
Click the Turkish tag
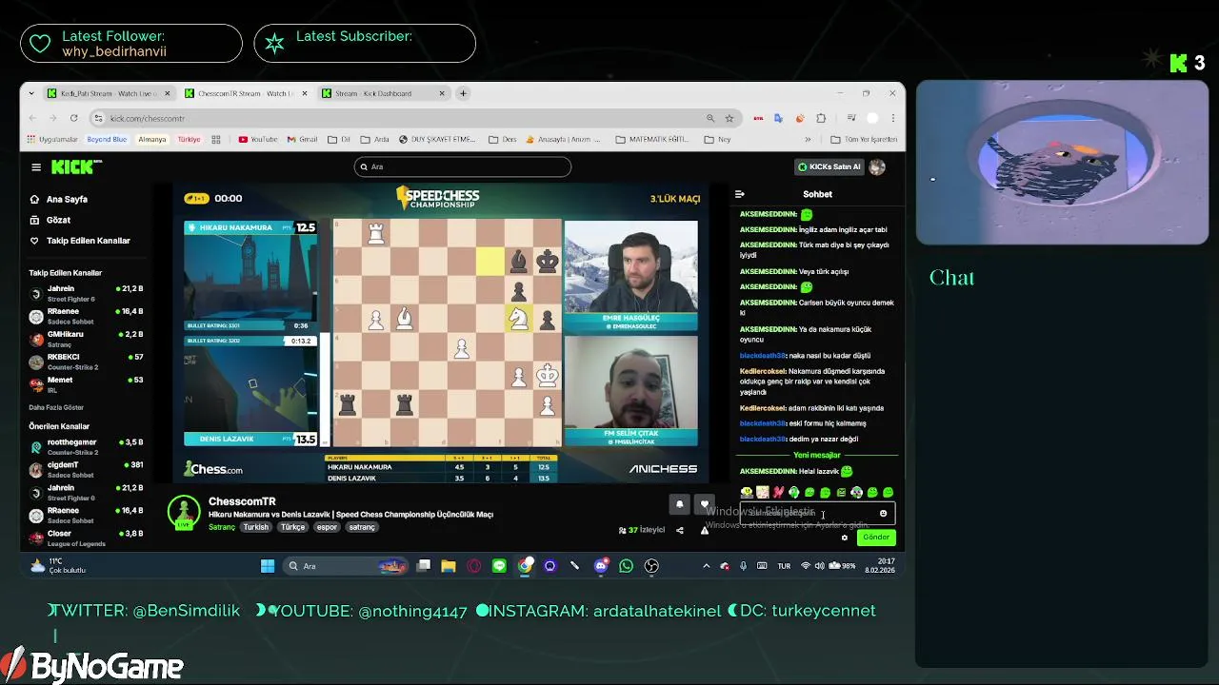[x=255, y=527]
